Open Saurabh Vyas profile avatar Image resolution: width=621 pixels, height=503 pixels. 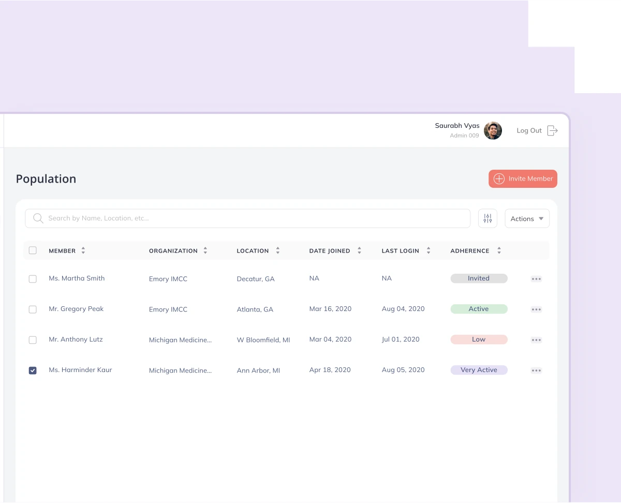tap(493, 131)
